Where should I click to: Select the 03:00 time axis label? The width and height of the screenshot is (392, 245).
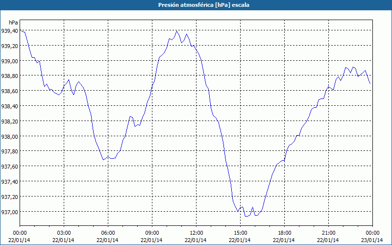pyautogui.click(x=64, y=233)
